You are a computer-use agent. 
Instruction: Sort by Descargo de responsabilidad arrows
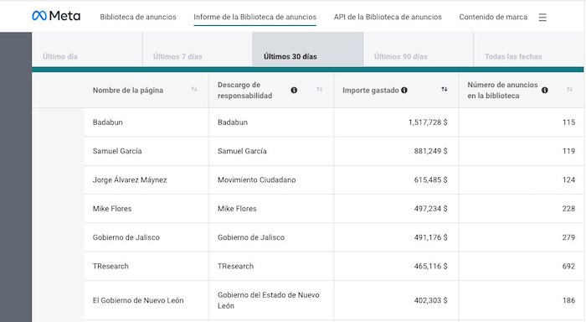point(319,89)
